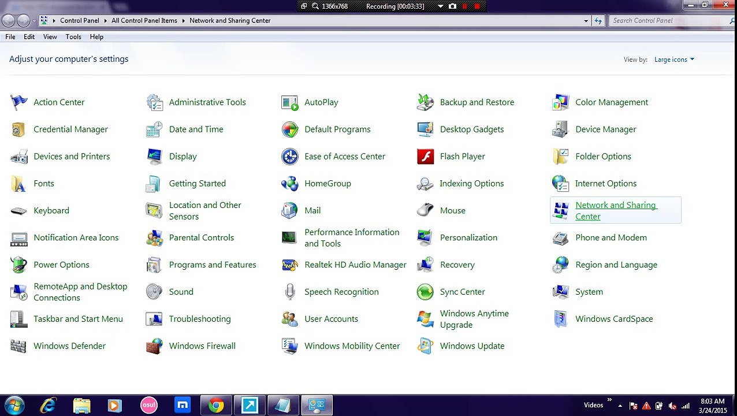Click the taskbar clock showing 8:03 AM
The image size is (737, 416).
click(712, 406)
